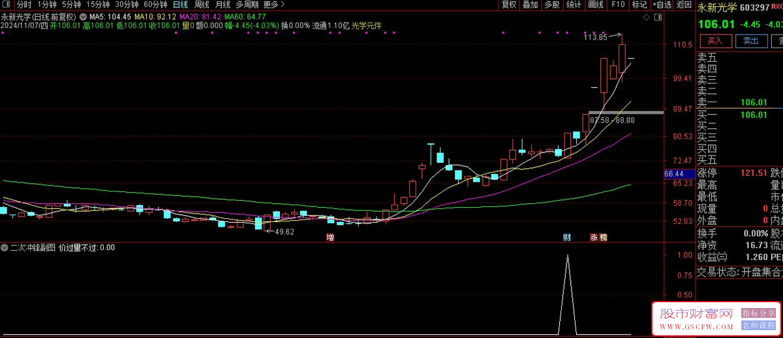
Task: Click the MA10: 92.12 label
Action: pyautogui.click(x=155, y=16)
